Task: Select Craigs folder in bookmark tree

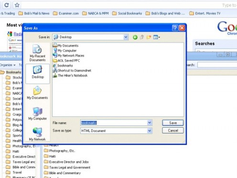Action: (14, 114)
